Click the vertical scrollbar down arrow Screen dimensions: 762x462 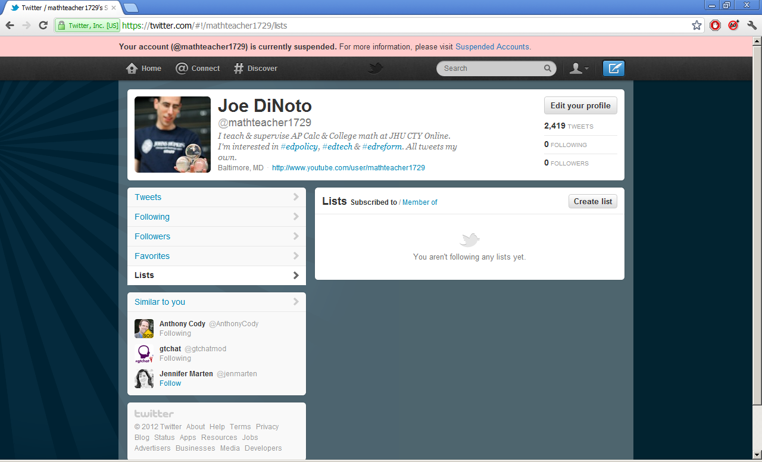coord(757,455)
